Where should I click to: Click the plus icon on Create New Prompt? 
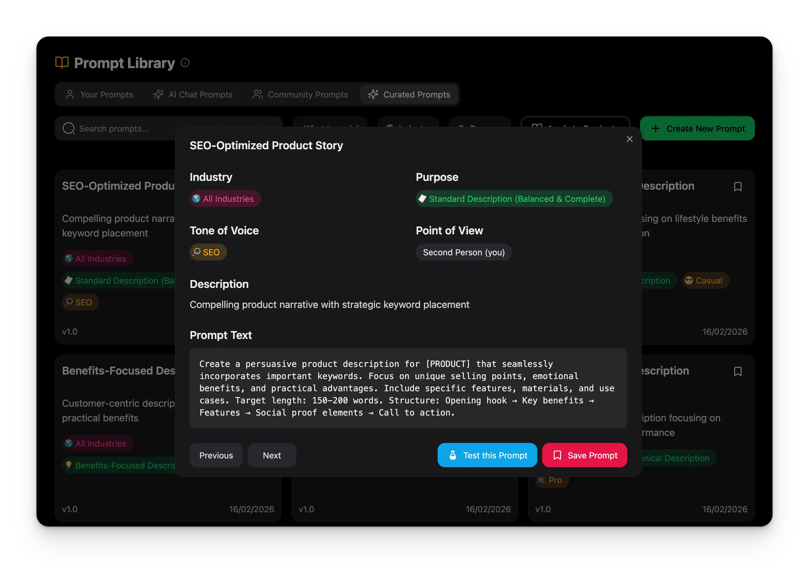tap(656, 128)
